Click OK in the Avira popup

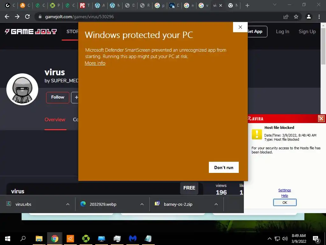click(285, 203)
